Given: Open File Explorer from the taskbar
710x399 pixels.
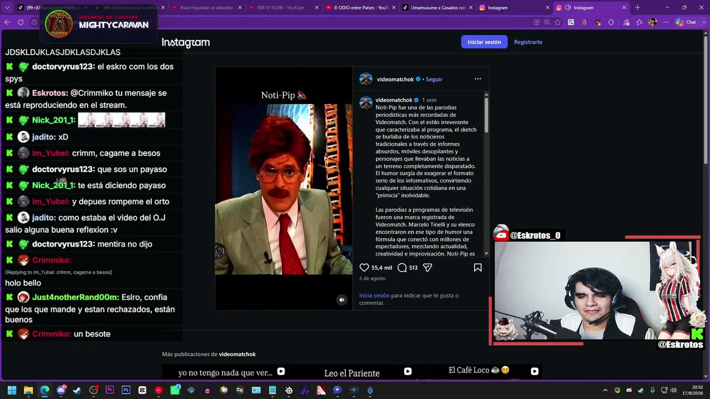Looking at the screenshot, I should 28,390.
